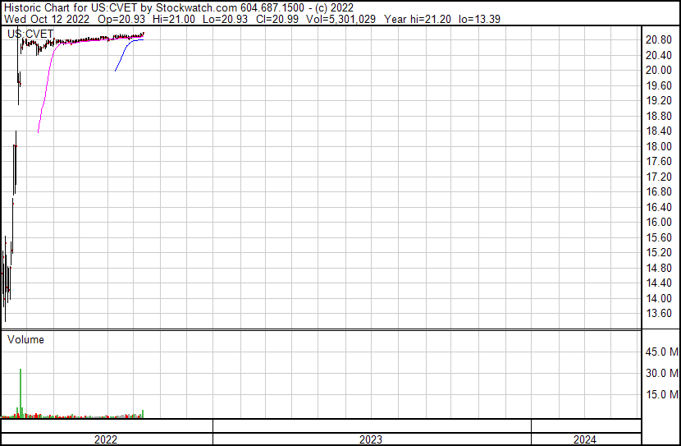Click the tallest green volume spike bar

point(21,393)
